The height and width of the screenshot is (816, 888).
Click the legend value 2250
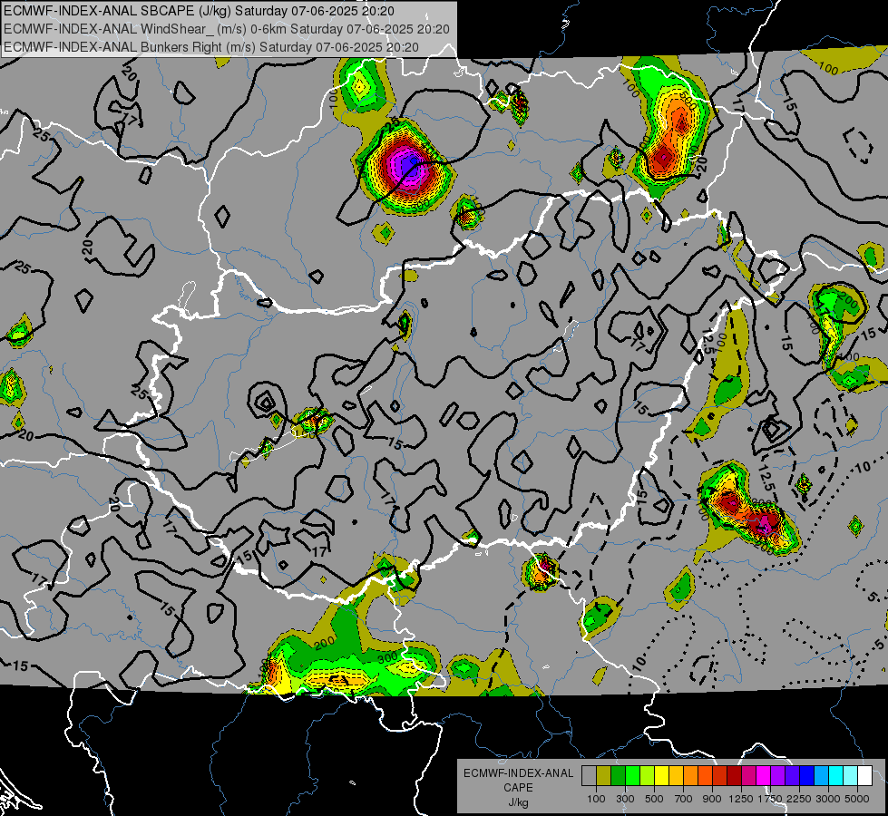coord(799,799)
